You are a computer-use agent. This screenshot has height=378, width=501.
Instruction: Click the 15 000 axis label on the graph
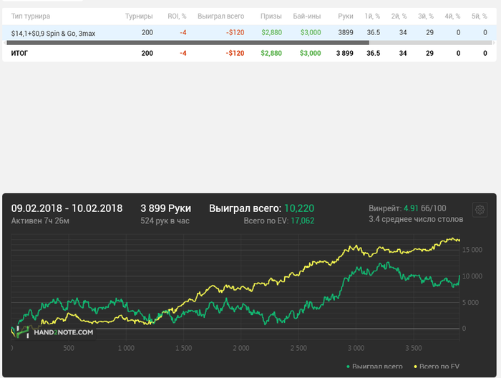472,250
